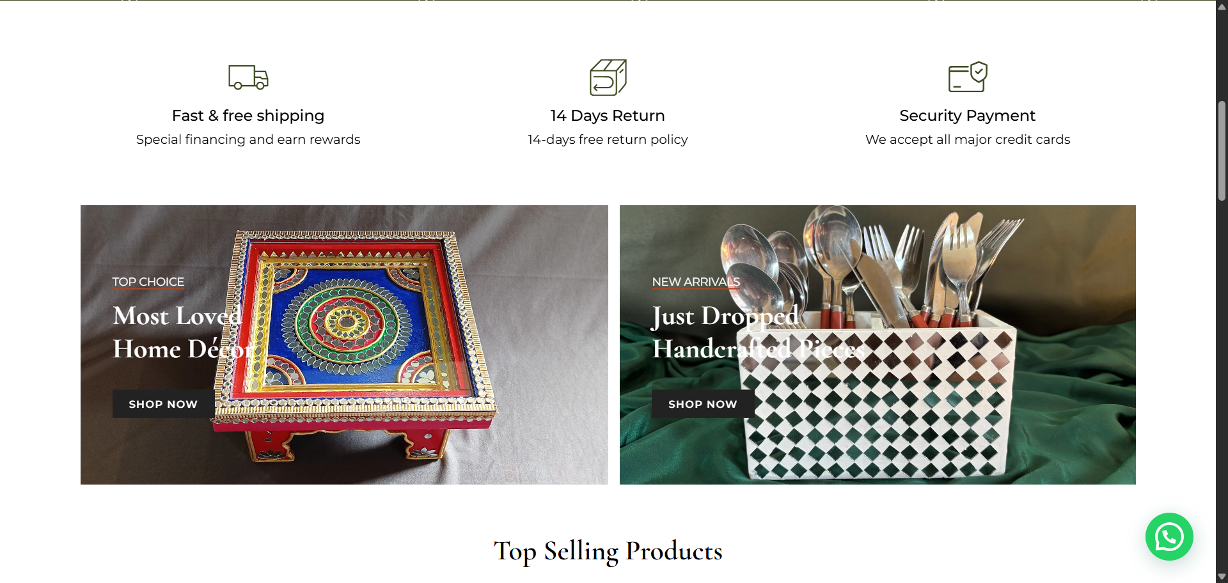1228x583 pixels.
Task: Click the '14 Days Return' heading
Action: pyautogui.click(x=608, y=116)
